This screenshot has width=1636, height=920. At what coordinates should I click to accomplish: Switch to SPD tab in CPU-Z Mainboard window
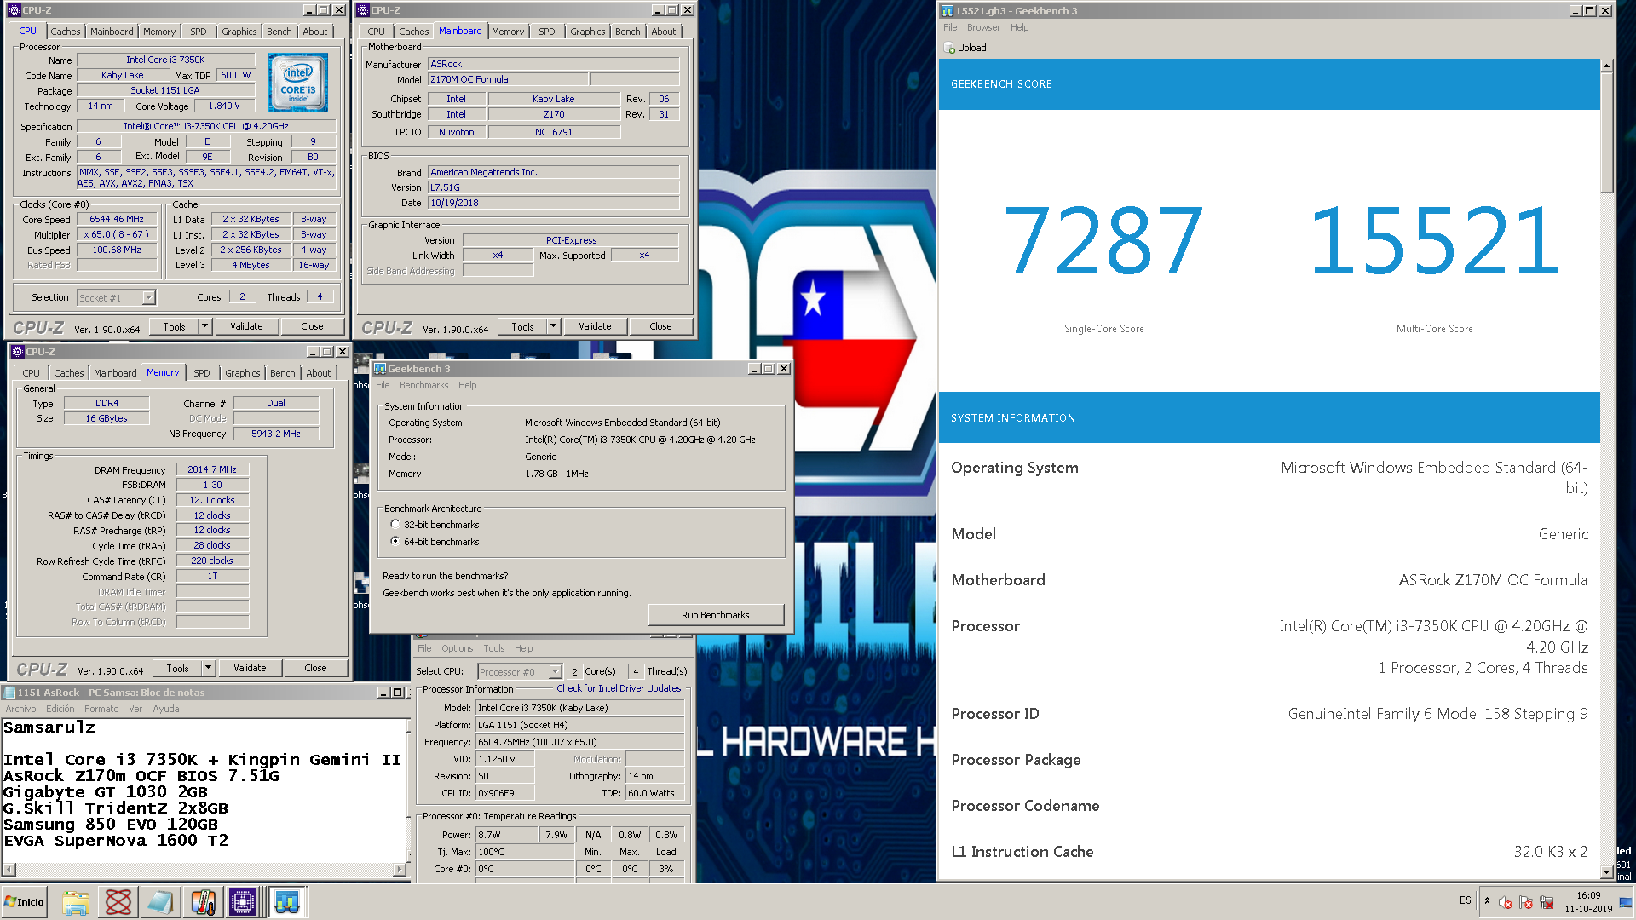[x=547, y=32]
